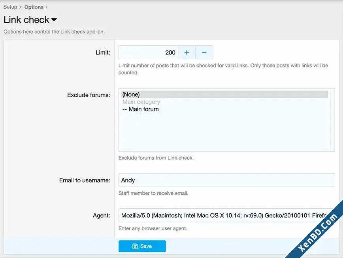Click Main category in Exclude forums list
This screenshot has height=258, width=343.
pyautogui.click(x=224, y=102)
